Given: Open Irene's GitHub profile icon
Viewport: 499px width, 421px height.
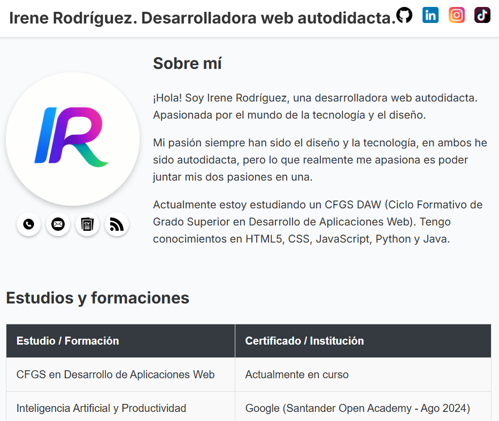Looking at the screenshot, I should pos(405,15).
